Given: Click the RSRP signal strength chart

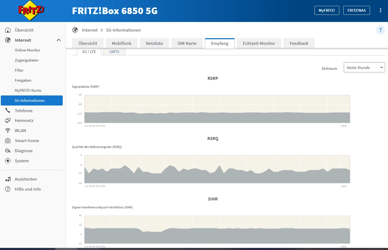Looking at the screenshot, I should 217,109.
